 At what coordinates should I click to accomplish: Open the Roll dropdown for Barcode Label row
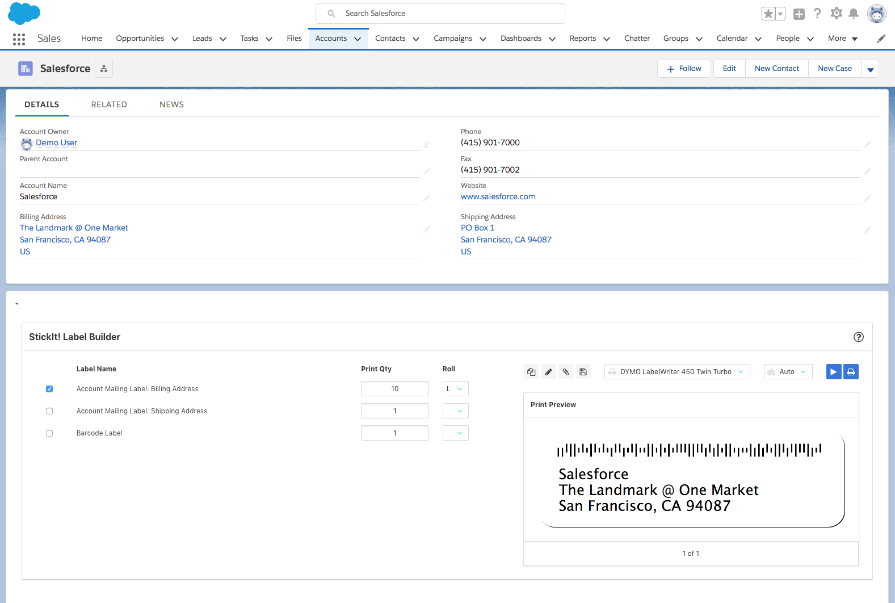[x=456, y=433]
